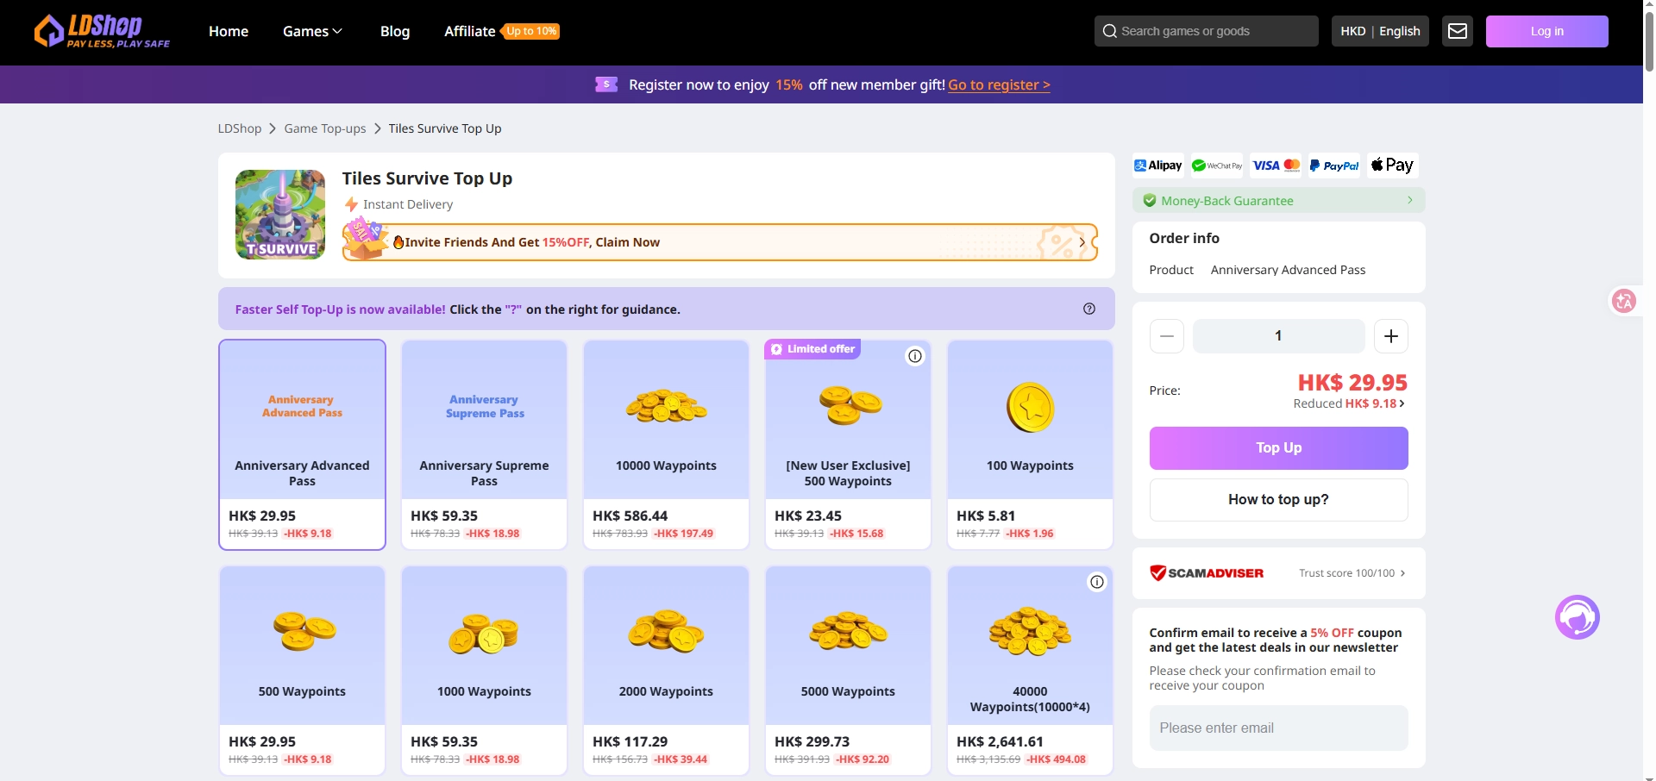Select the Anniversary Supreme Pass card
Viewport: 1656px width, 781px height.
pyautogui.click(x=484, y=445)
